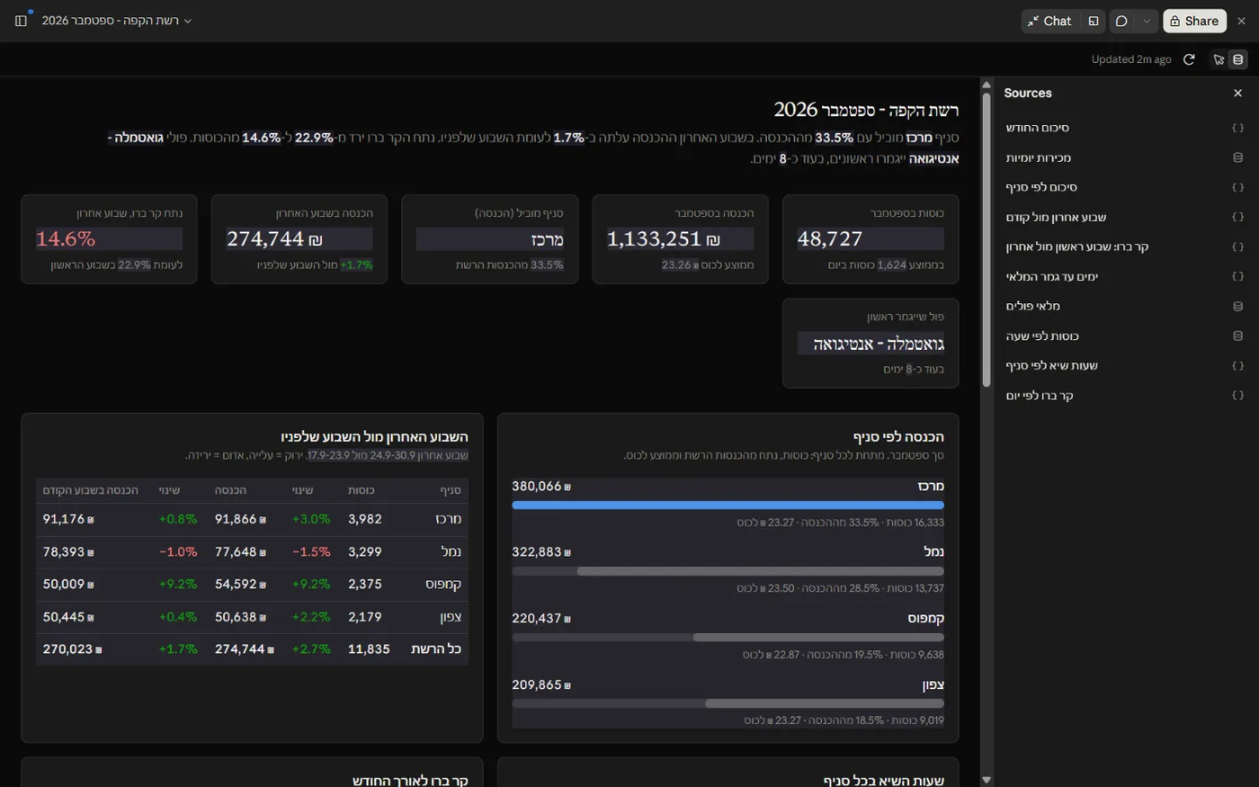Open the רשת הקפה - ספטמבר 2026 title dropdown
Image resolution: width=1259 pixels, height=787 pixels.
click(117, 21)
